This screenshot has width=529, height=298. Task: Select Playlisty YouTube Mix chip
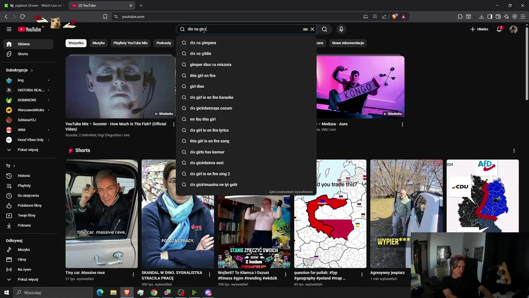pyautogui.click(x=131, y=43)
